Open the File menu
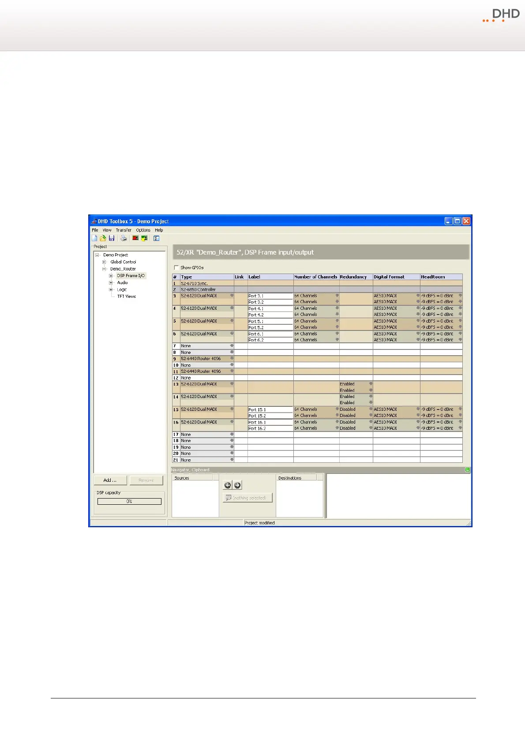 [95, 230]
